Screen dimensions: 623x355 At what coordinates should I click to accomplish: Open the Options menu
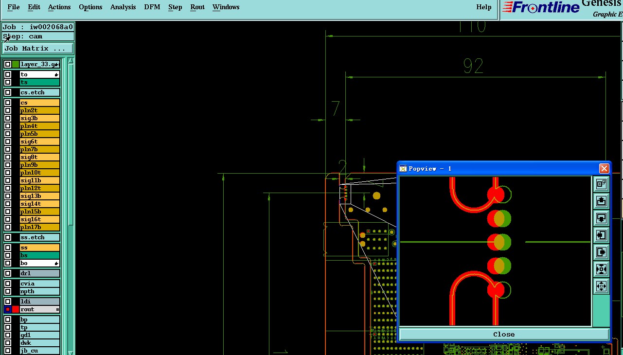coord(90,7)
